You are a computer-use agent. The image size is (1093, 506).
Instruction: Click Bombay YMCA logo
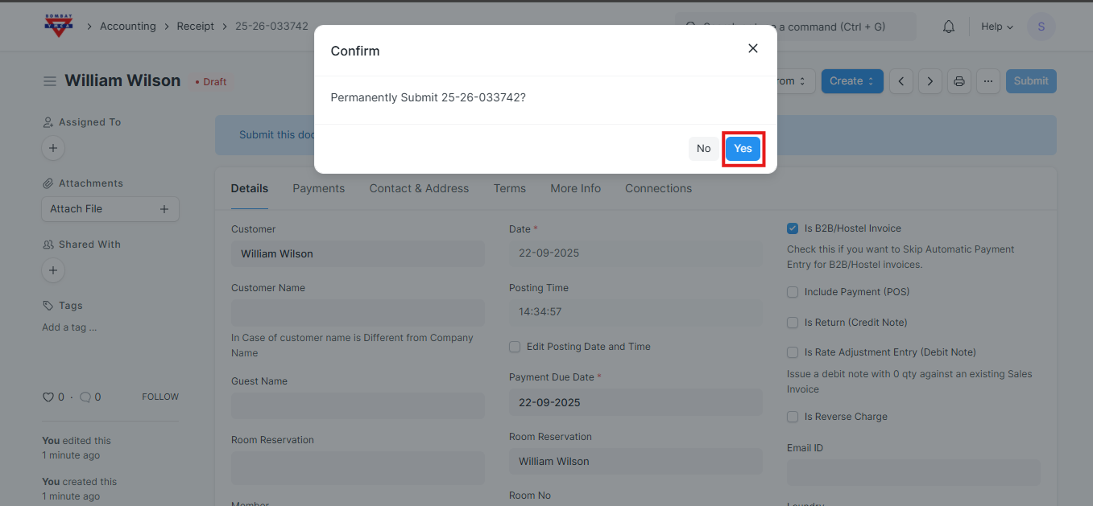59,26
